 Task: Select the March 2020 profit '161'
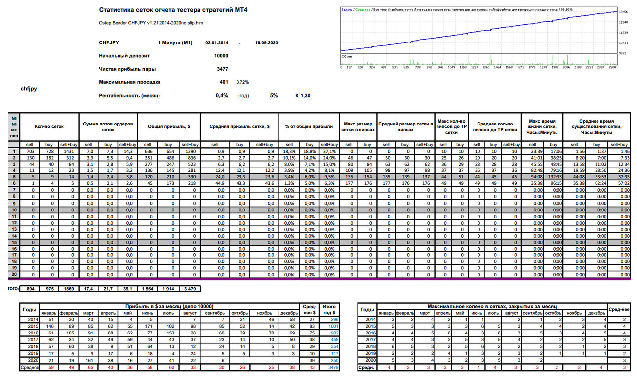(x=89, y=360)
